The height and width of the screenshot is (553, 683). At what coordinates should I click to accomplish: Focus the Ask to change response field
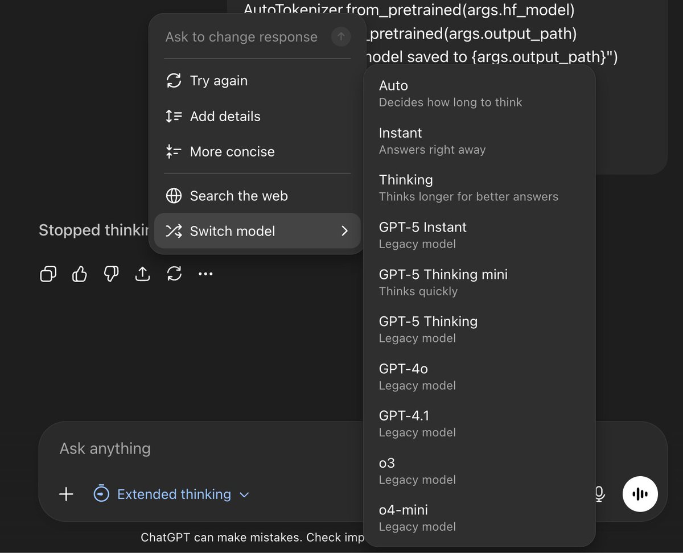pyautogui.click(x=241, y=37)
